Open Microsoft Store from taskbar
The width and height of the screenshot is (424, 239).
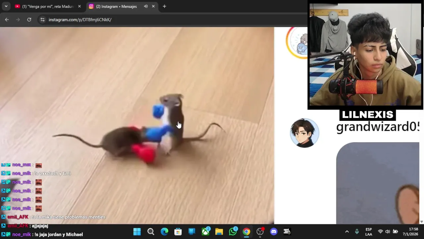pos(178,231)
